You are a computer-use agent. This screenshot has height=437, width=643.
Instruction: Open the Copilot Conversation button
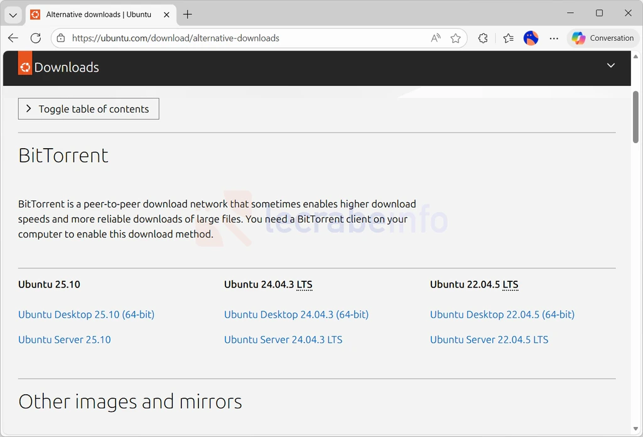[603, 38]
